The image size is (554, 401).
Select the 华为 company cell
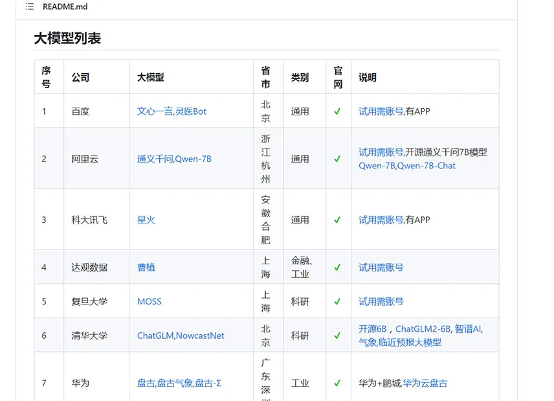(96, 376)
